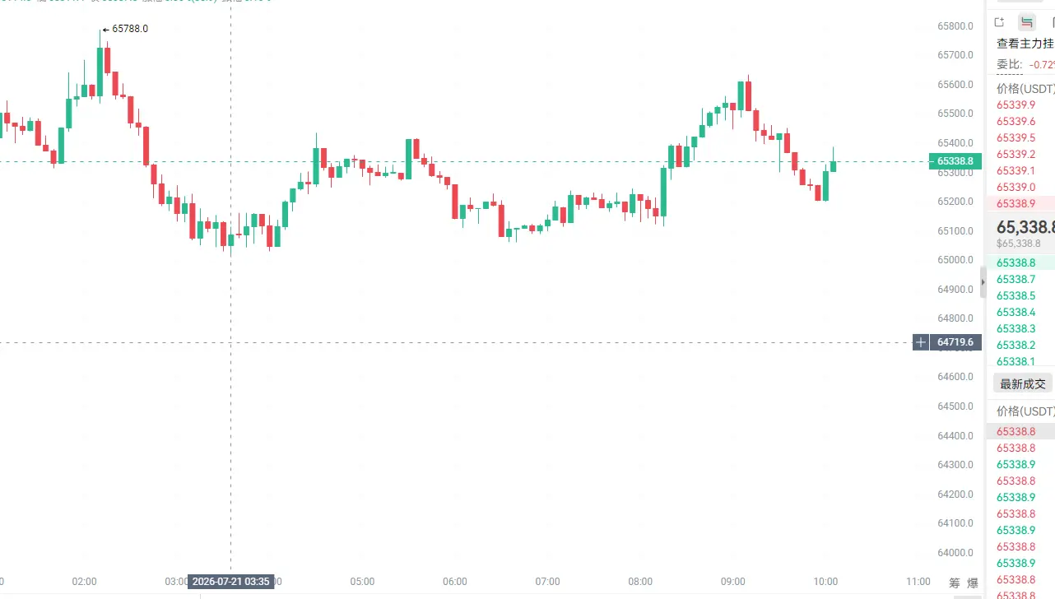Click the 价格(USDT) header of latest trades

coord(1025,411)
